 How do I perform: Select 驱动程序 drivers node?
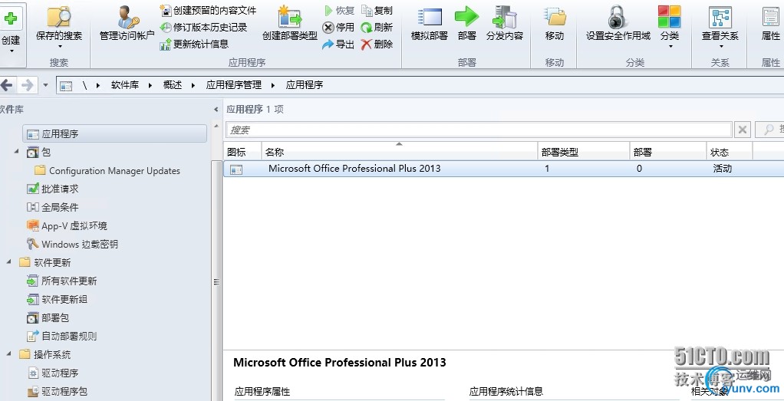point(53,373)
